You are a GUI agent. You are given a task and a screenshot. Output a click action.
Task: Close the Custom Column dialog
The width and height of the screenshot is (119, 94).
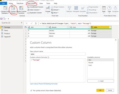[x=116, y=40]
